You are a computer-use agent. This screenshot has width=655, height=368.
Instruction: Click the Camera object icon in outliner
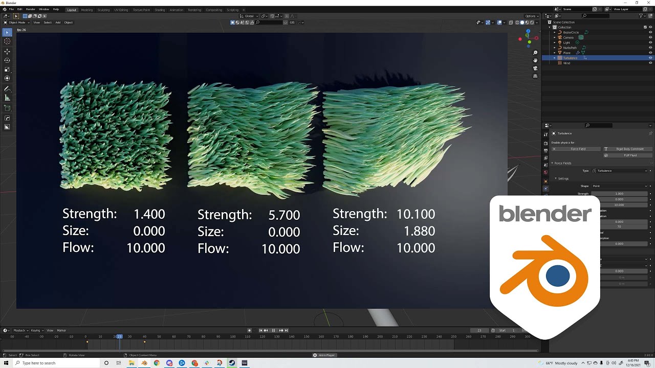click(x=560, y=37)
